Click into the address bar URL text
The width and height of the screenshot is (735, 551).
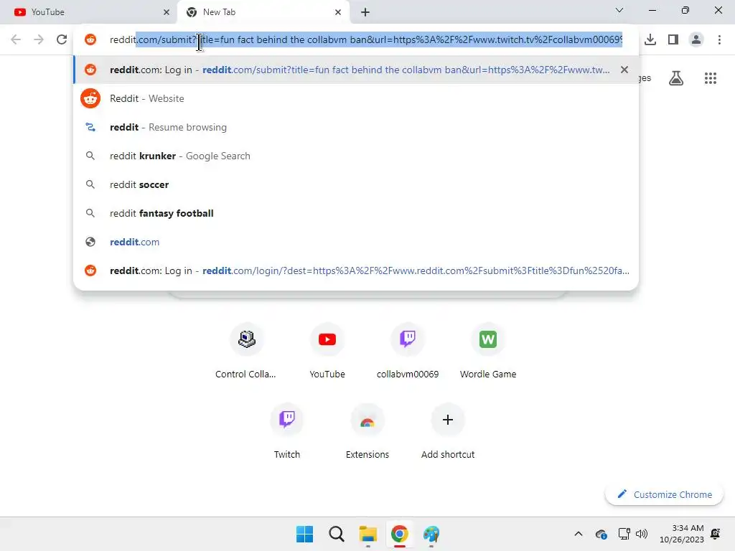365,39
